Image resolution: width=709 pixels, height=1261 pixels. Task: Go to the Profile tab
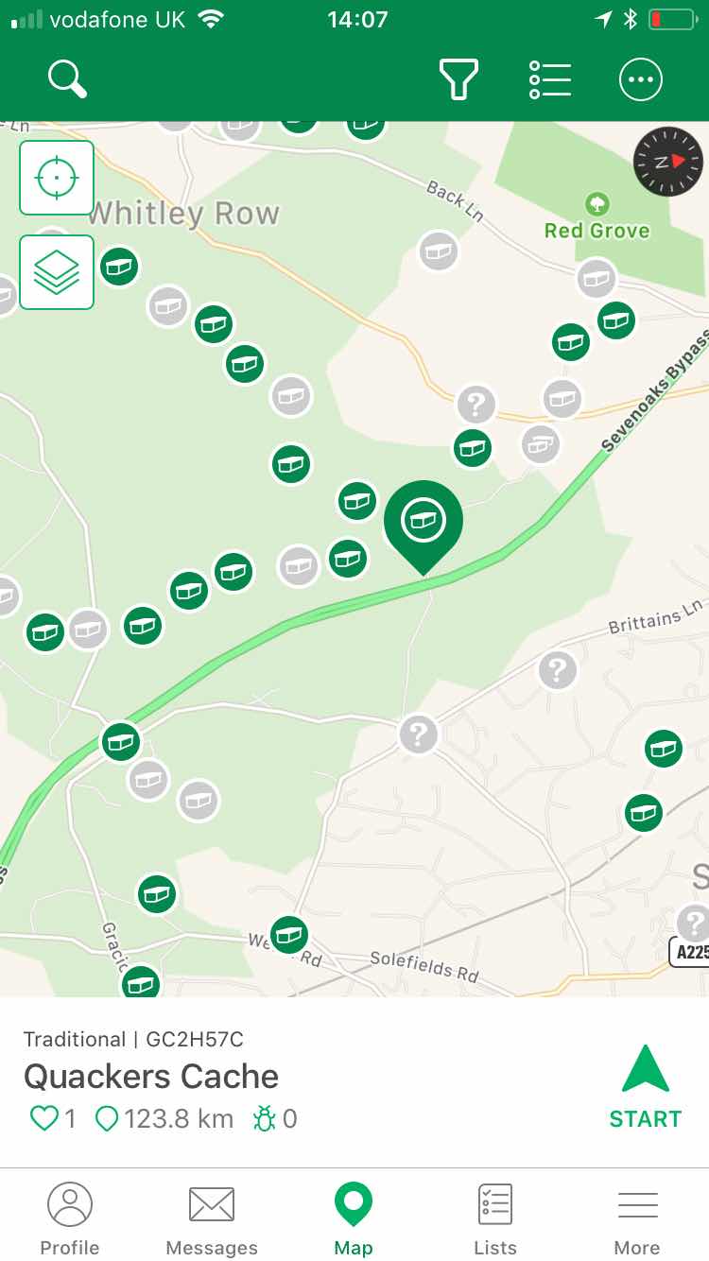[70, 1219]
